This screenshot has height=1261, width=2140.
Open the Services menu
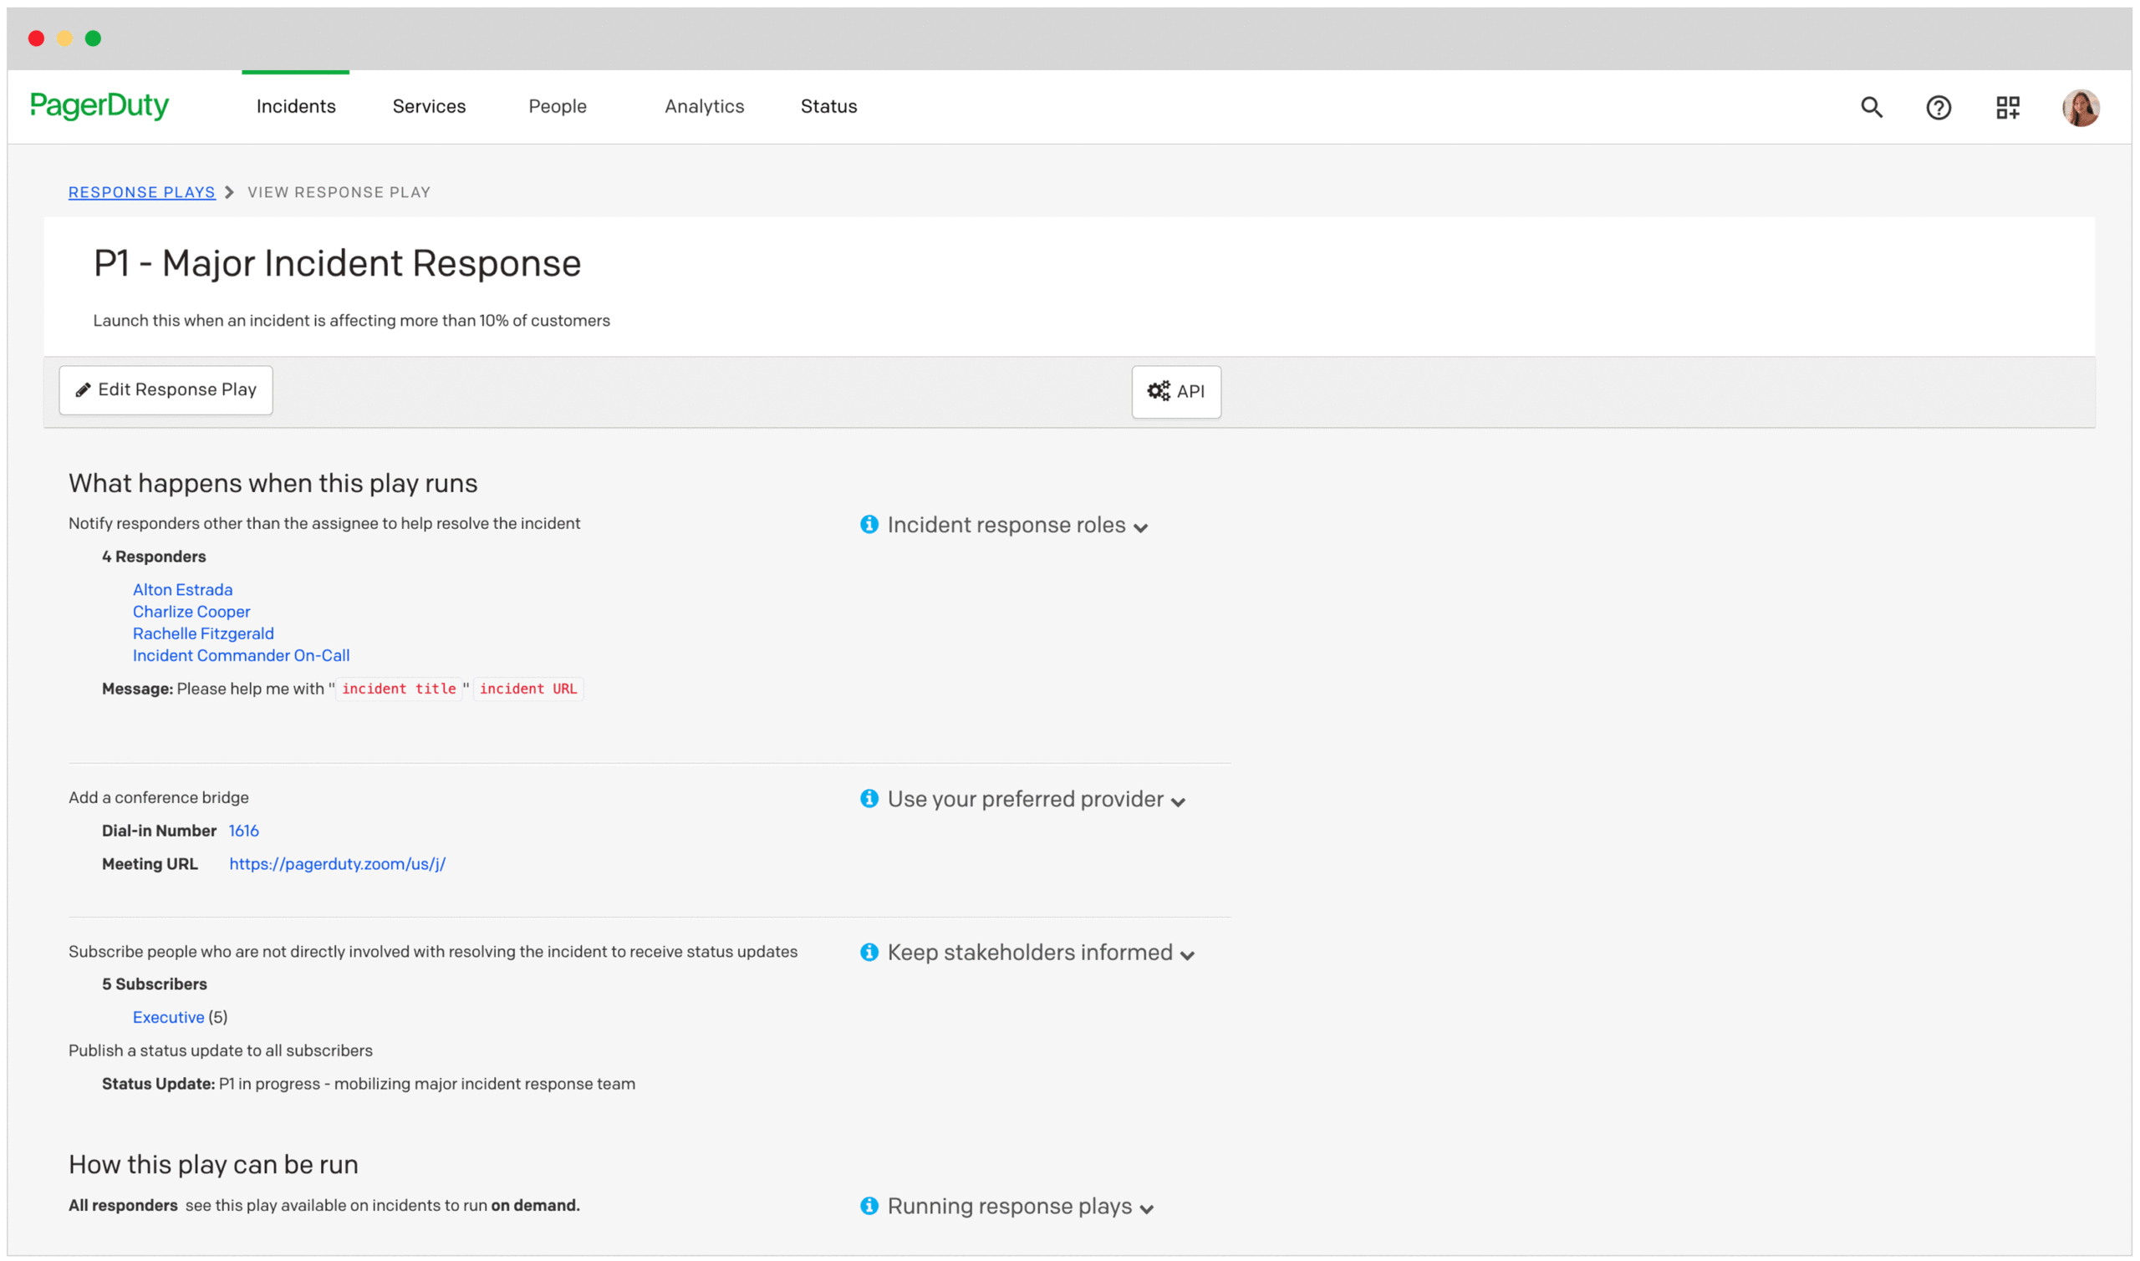click(429, 106)
